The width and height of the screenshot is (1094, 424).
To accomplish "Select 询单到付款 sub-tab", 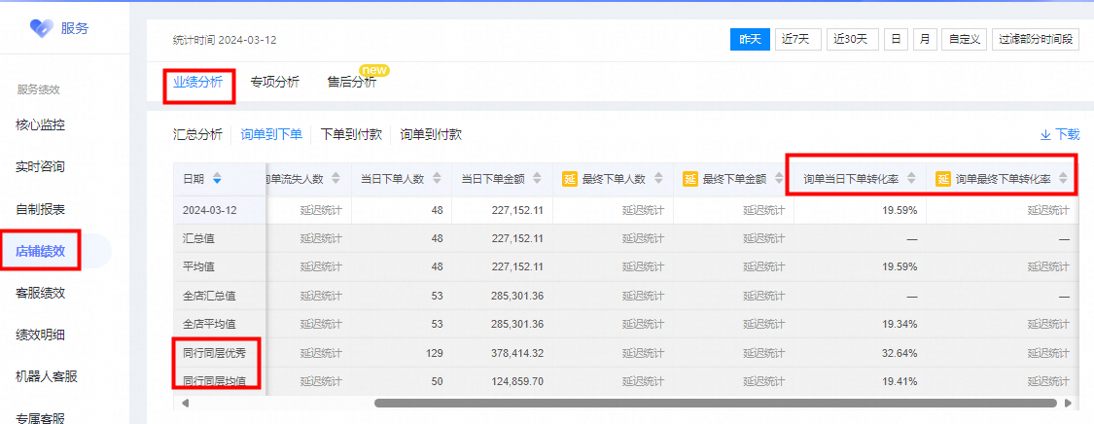I will (x=431, y=134).
